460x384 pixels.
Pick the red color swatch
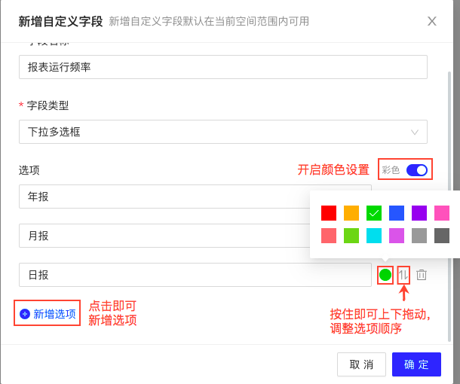click(x=329, y=213)
